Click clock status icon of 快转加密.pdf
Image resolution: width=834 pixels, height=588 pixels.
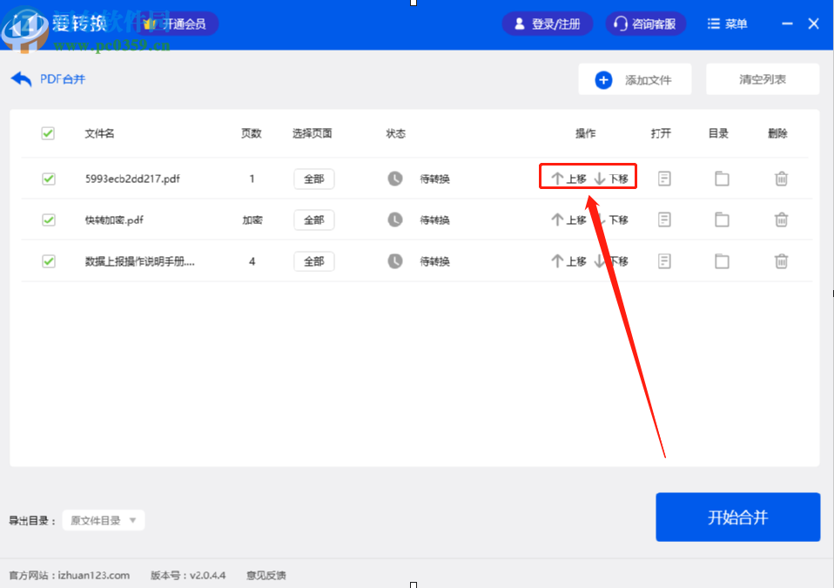(x=394, y=220)
